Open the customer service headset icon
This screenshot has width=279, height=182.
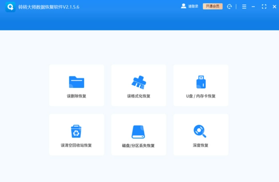(229, 7)
